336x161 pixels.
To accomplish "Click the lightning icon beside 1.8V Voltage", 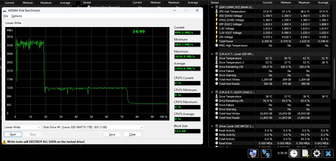I will click(217, 29).
